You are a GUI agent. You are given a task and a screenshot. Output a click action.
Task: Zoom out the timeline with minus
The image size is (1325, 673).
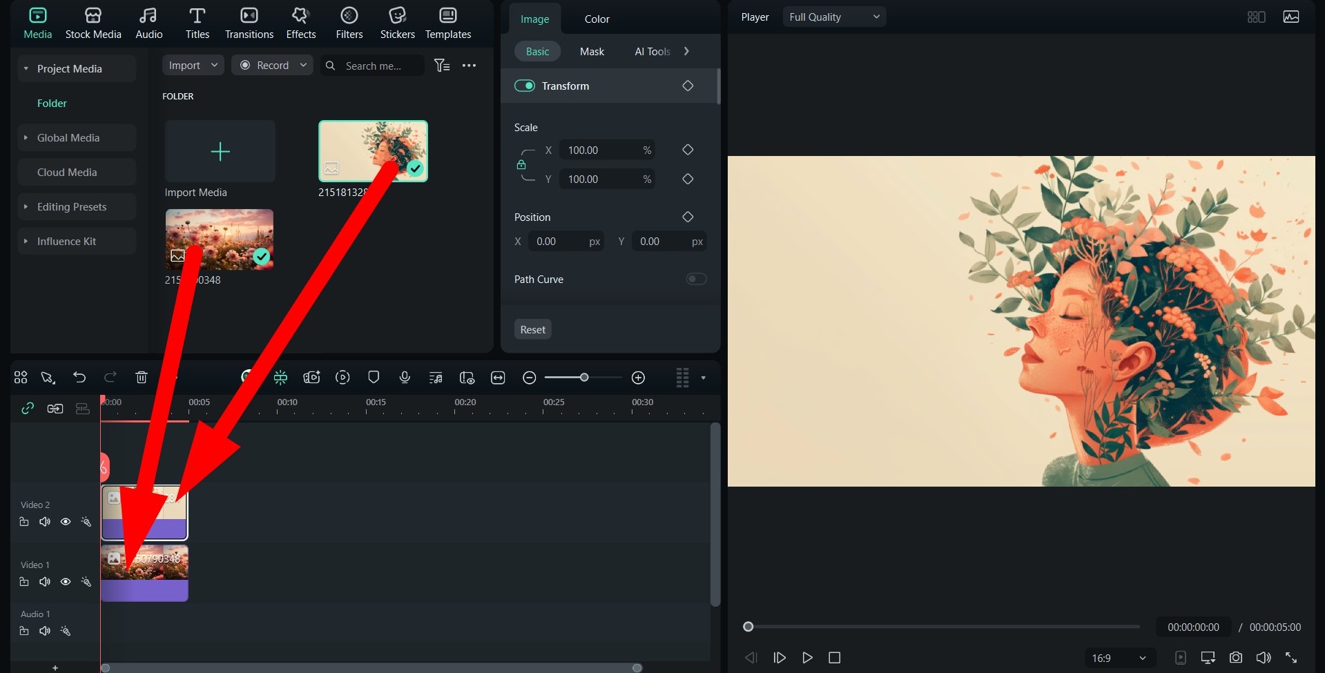click(530, 377)
